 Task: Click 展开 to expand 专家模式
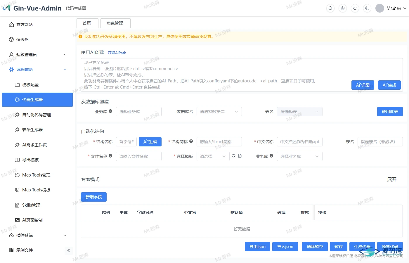[x=392, y=179]
